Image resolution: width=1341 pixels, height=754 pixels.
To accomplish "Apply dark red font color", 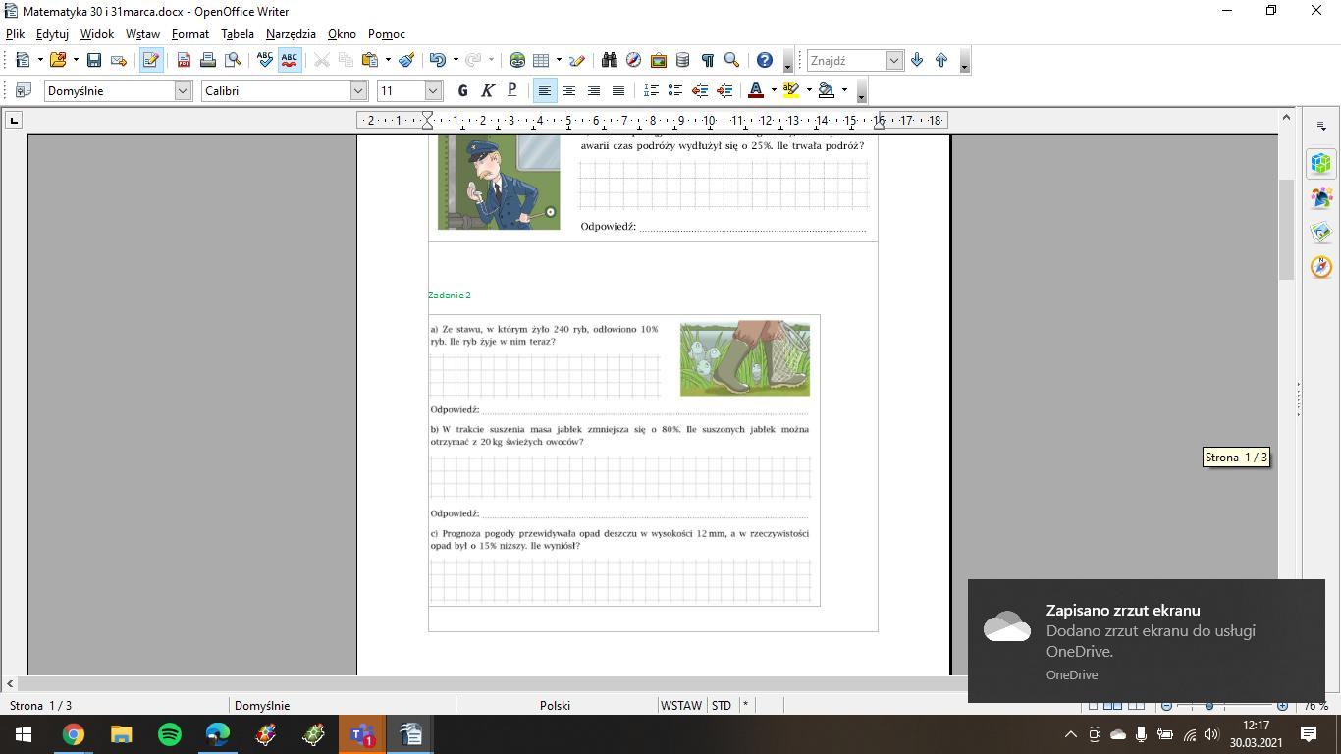I will point(756,90).
